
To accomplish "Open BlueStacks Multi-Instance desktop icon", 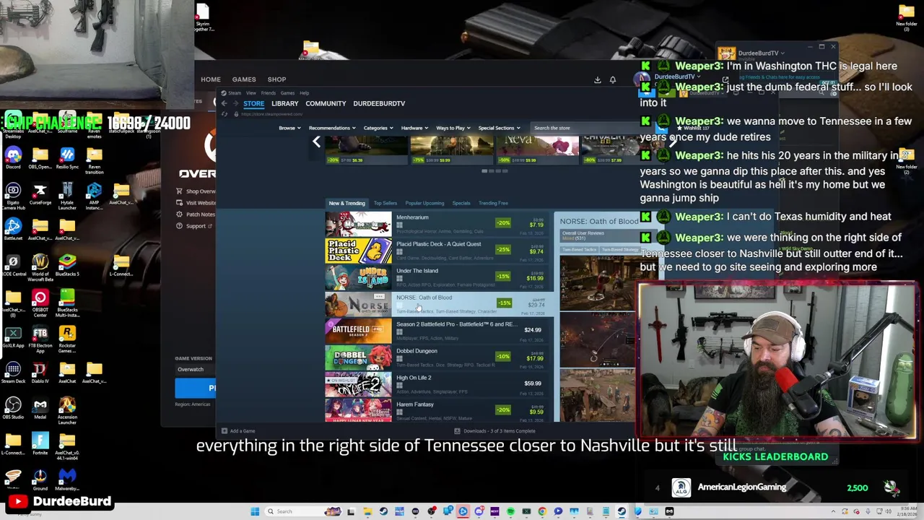I will (67, 303).
